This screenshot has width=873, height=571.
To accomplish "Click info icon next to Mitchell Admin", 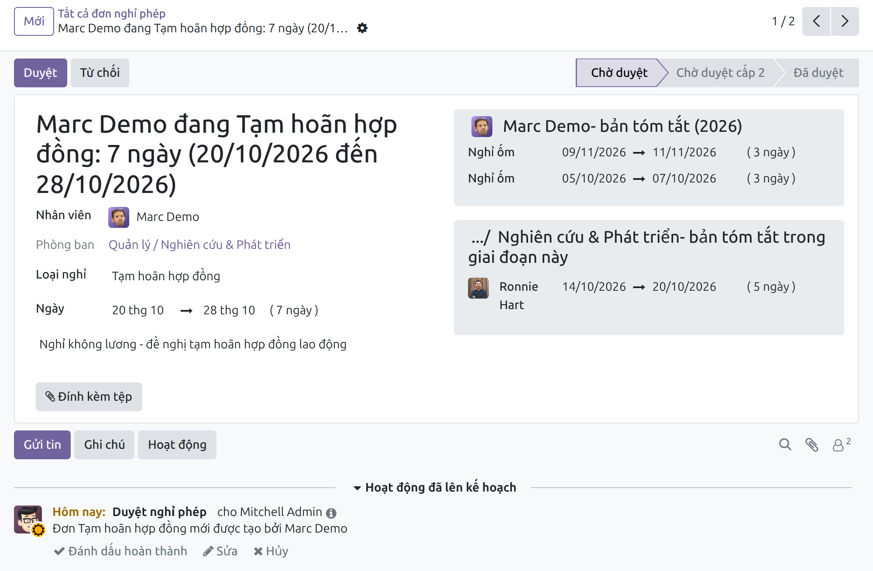I will 331,513.
